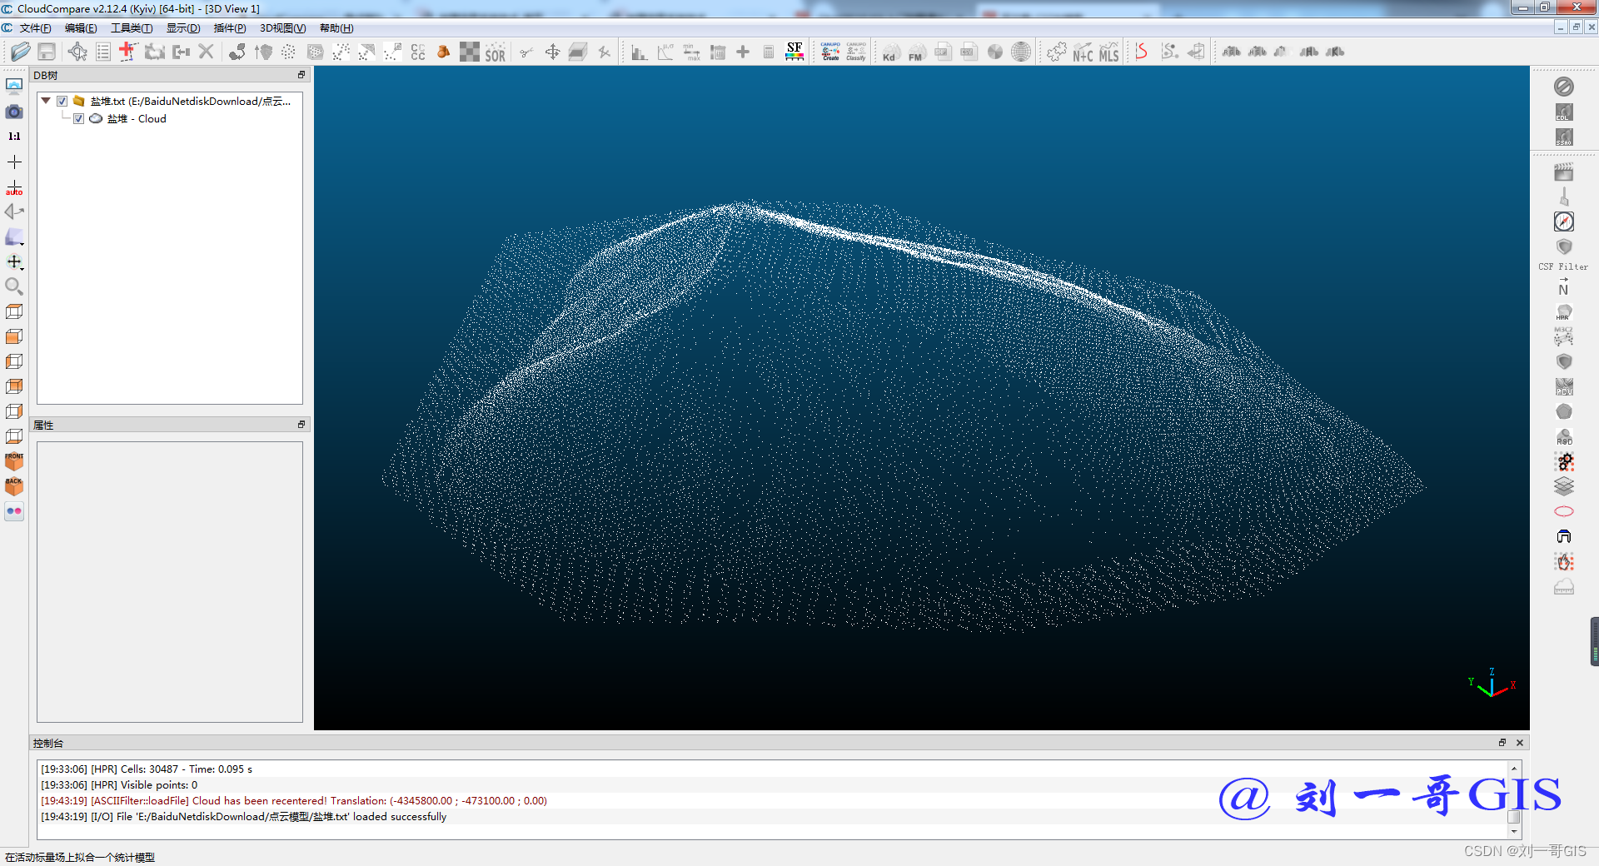Undock the 控制台 console panel
This screenshot has height=866, width=1599.
click(x=1502, y=743)
